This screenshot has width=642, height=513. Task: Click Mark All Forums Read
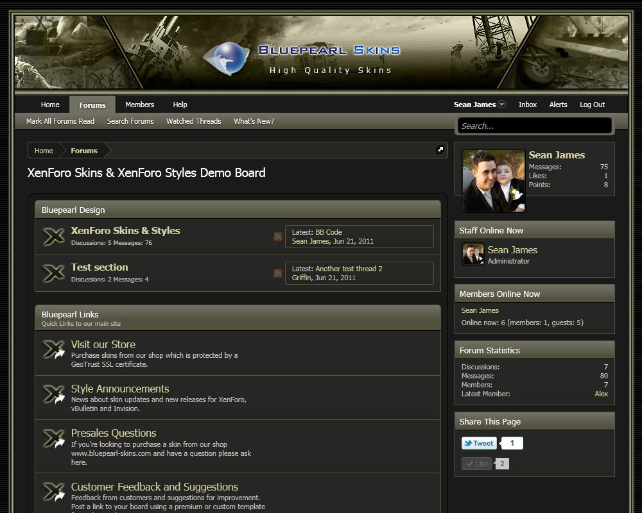click(60, 121)
